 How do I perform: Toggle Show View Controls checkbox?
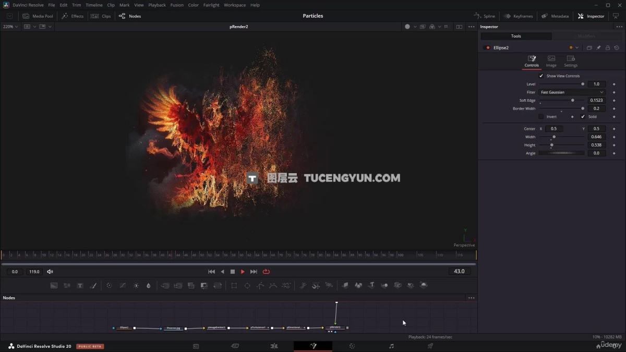coord(541,76)
